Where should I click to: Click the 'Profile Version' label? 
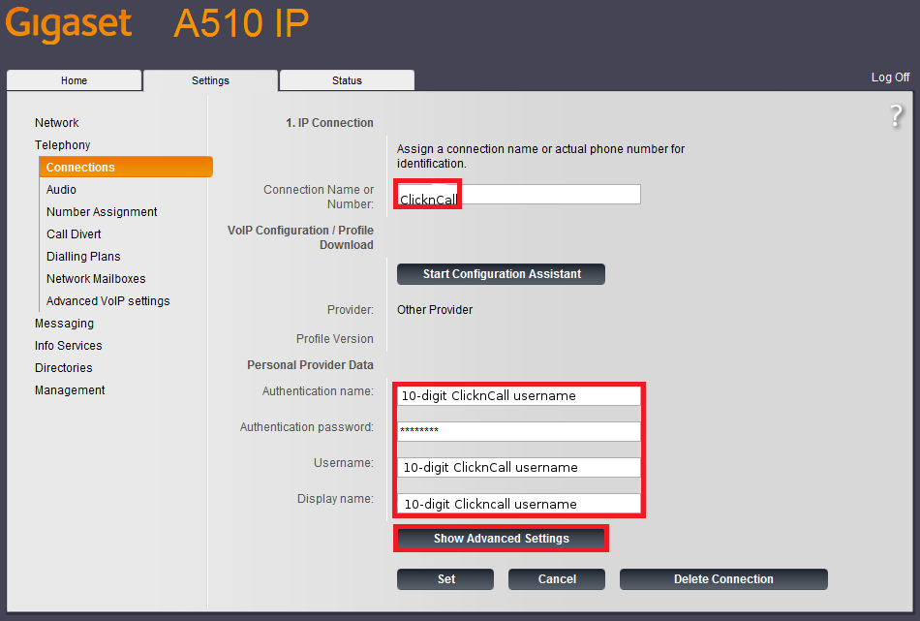[x=334, y=339]
